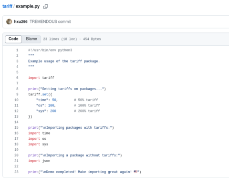
Task: Click the shebang comment on line 1
Action: pyautogui.click(x=50, y=50)
